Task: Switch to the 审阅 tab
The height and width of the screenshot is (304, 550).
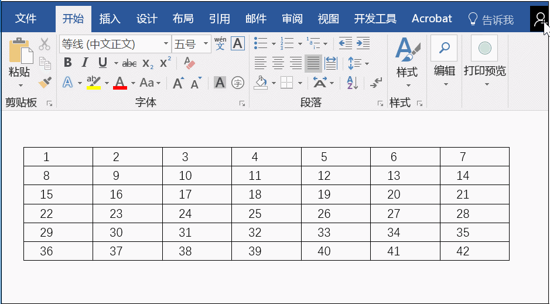Action: (x=292, y=19)
